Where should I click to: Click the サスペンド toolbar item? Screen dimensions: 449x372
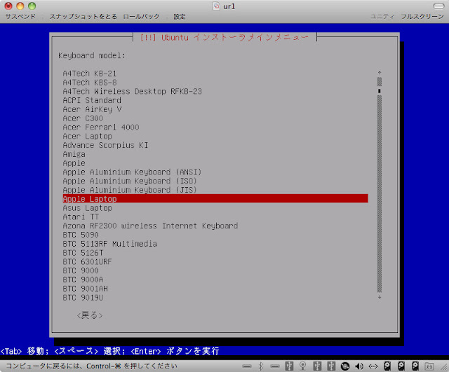point(20,17)
